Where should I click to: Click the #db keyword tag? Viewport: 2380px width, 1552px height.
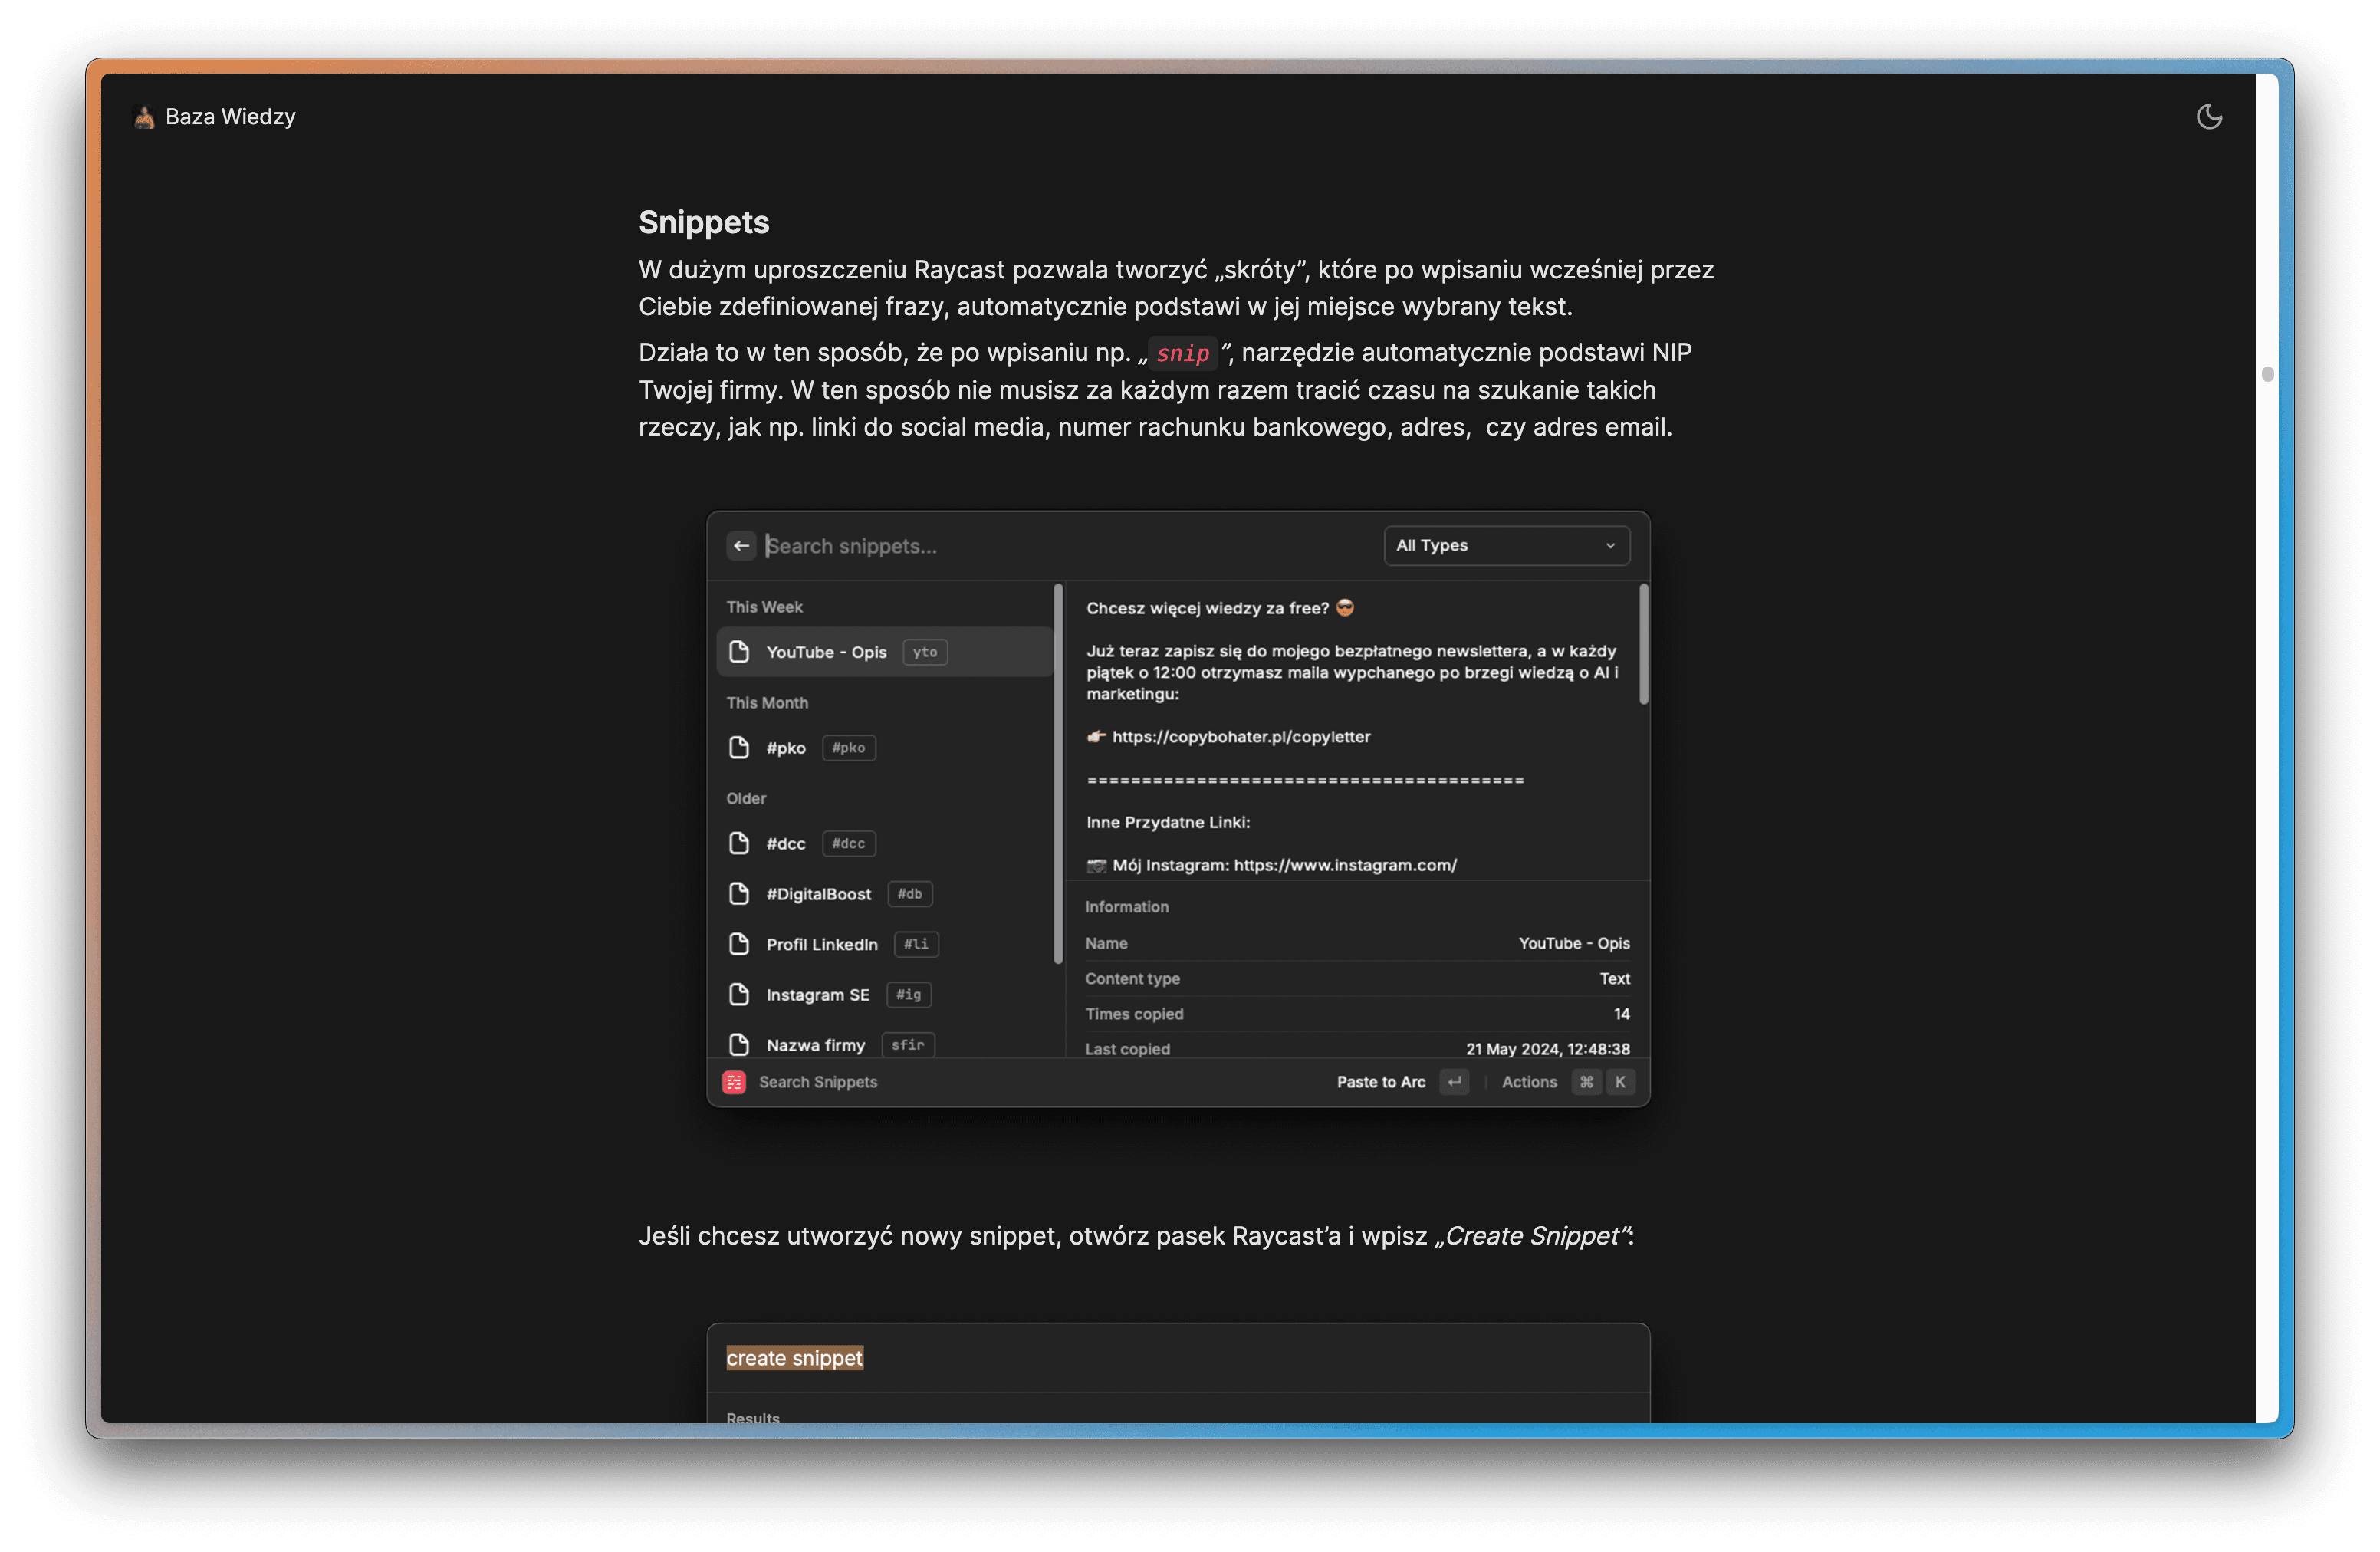[x=910, y=894]
